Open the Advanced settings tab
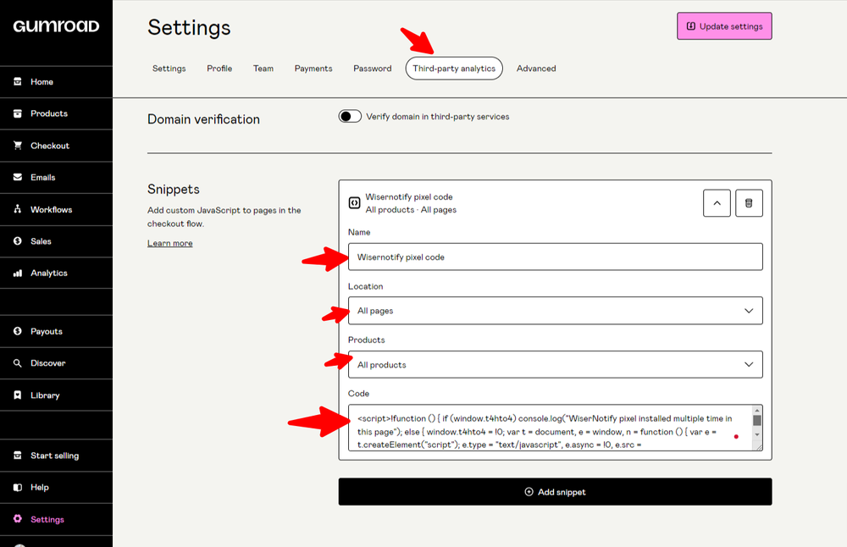This screenshot has width=847, height=547. tap(536, 69)
